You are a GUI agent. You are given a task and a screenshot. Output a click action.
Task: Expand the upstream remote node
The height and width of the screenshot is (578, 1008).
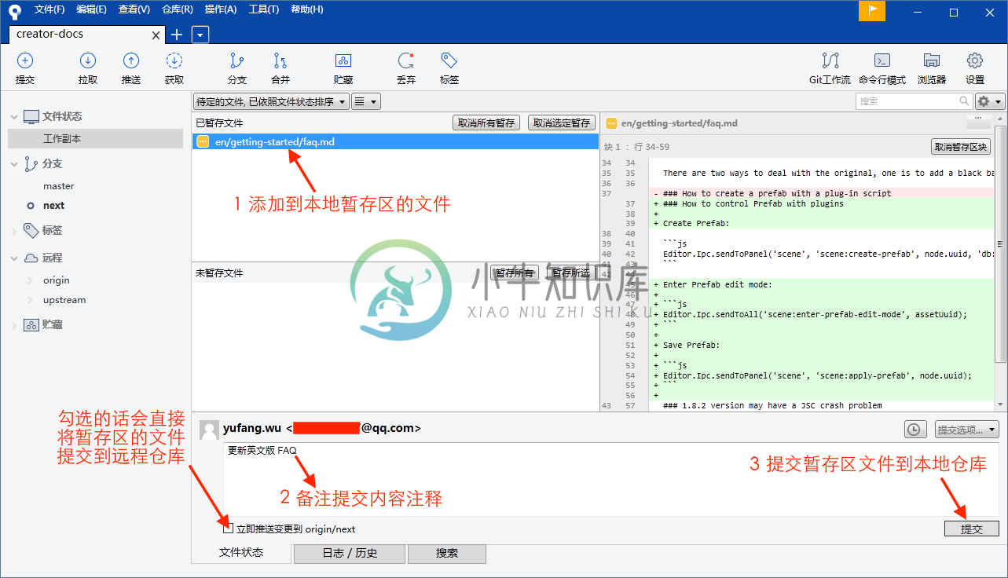click(31, 300)
